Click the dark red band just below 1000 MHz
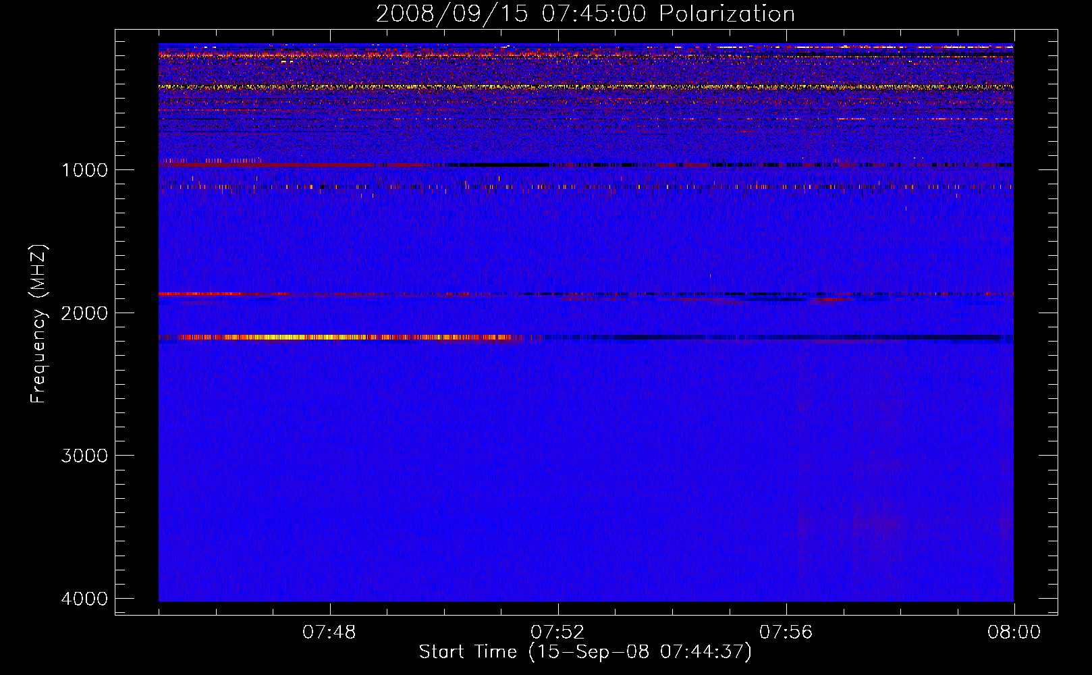This screenshot has width=1092, height=675. click(267, 164)
